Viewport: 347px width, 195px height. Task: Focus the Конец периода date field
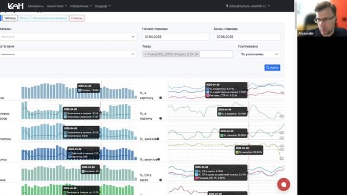click(247, 37)
